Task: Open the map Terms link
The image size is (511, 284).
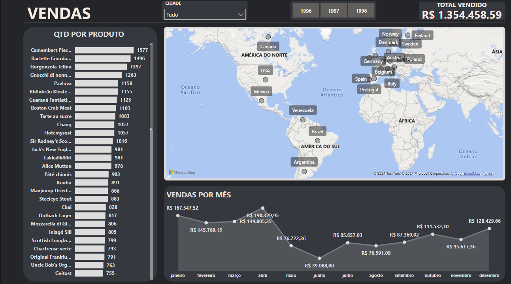Action: point(488,174)
